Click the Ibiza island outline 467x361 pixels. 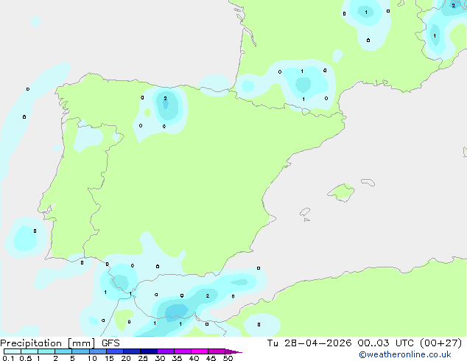pyautogui.click(x=305, y=212)
